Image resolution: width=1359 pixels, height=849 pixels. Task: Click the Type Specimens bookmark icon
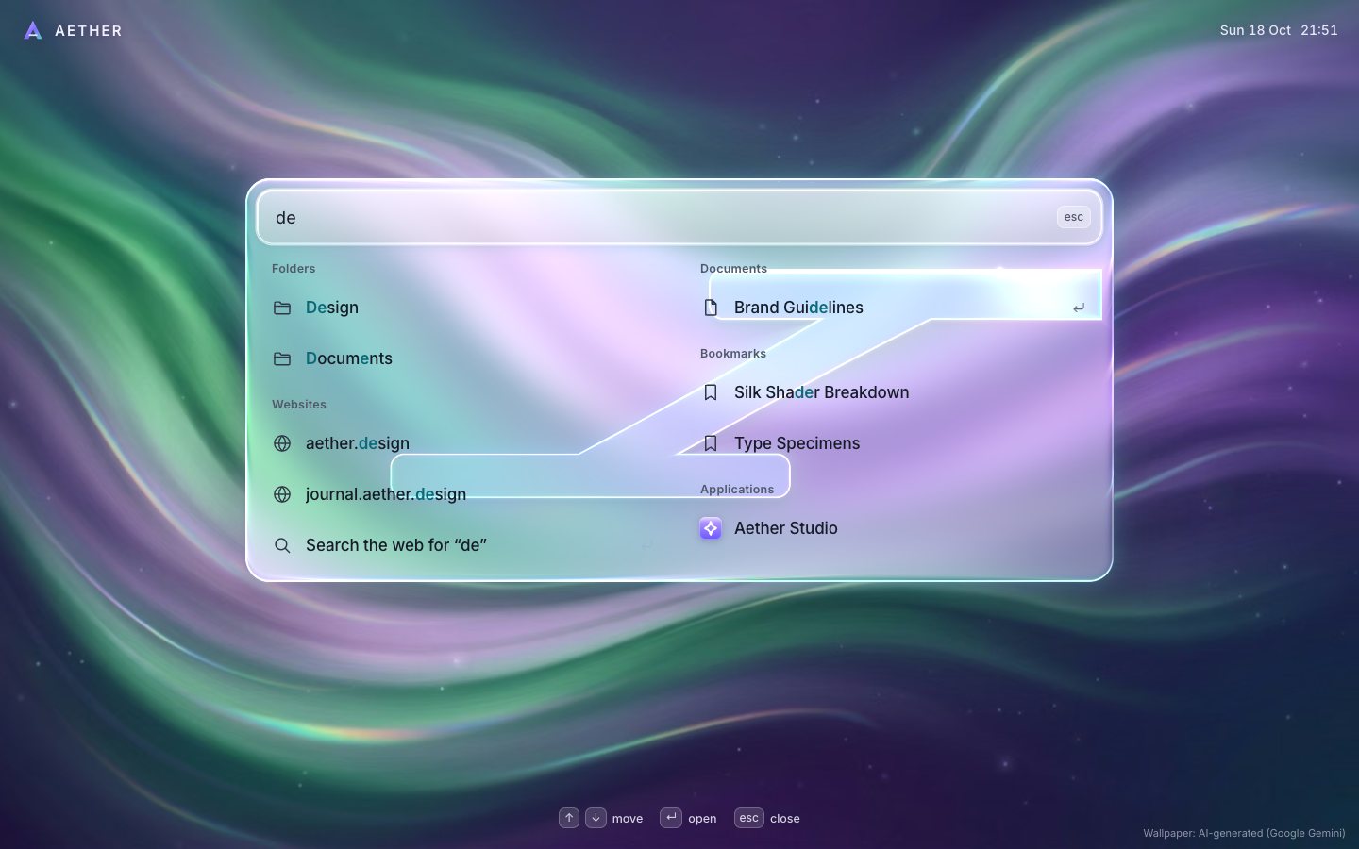tap(711, 443)
